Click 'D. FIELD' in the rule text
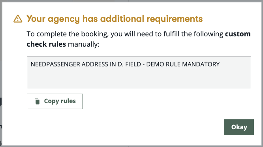The width and height of the screenshot is (263, 147). click(x=129, y=64)
